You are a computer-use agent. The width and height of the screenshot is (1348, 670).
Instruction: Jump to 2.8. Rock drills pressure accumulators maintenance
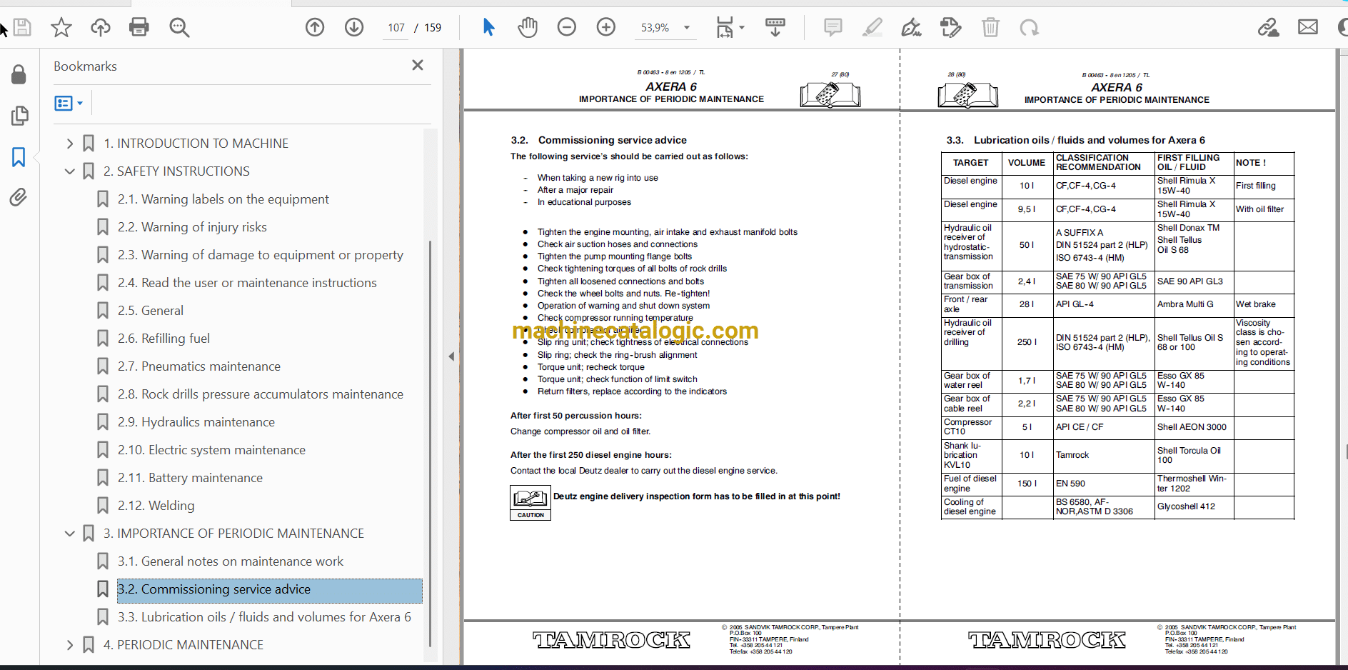tap(261, 394)
